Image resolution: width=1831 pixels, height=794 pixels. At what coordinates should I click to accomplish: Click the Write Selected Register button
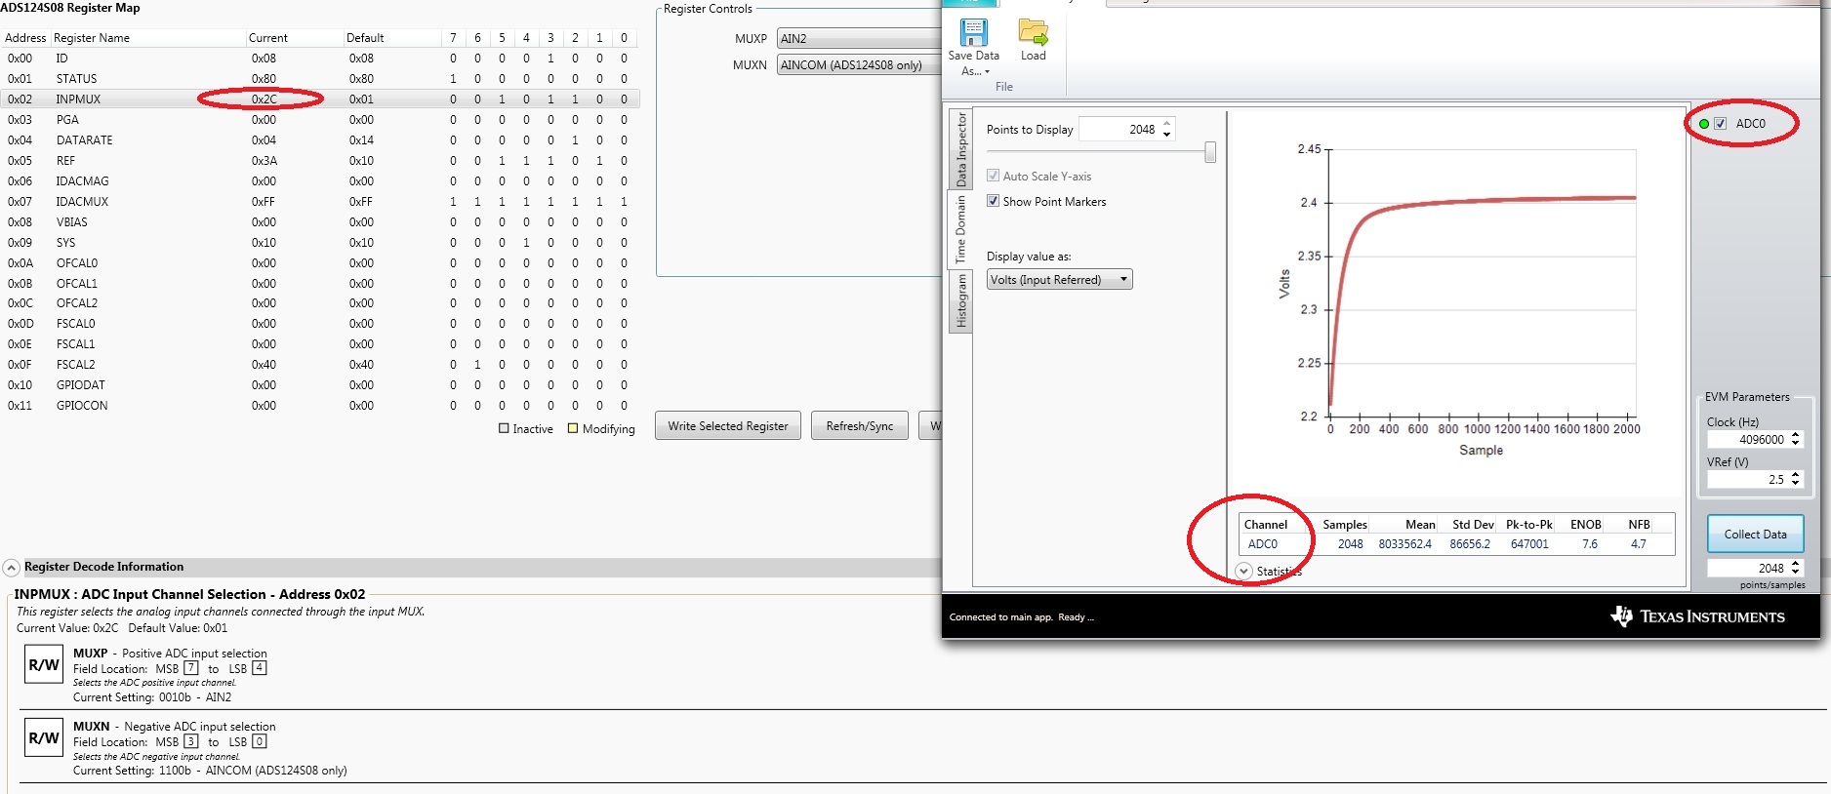click(728, 426)
